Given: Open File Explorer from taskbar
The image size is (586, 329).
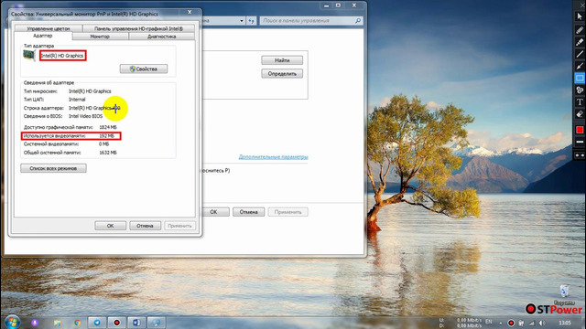Looking at the screenshot, I should (x=57, y=323).
